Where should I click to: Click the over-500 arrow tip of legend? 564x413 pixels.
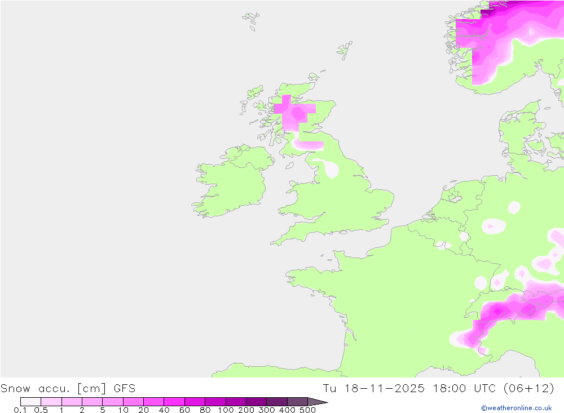click(x=318, y=402)
